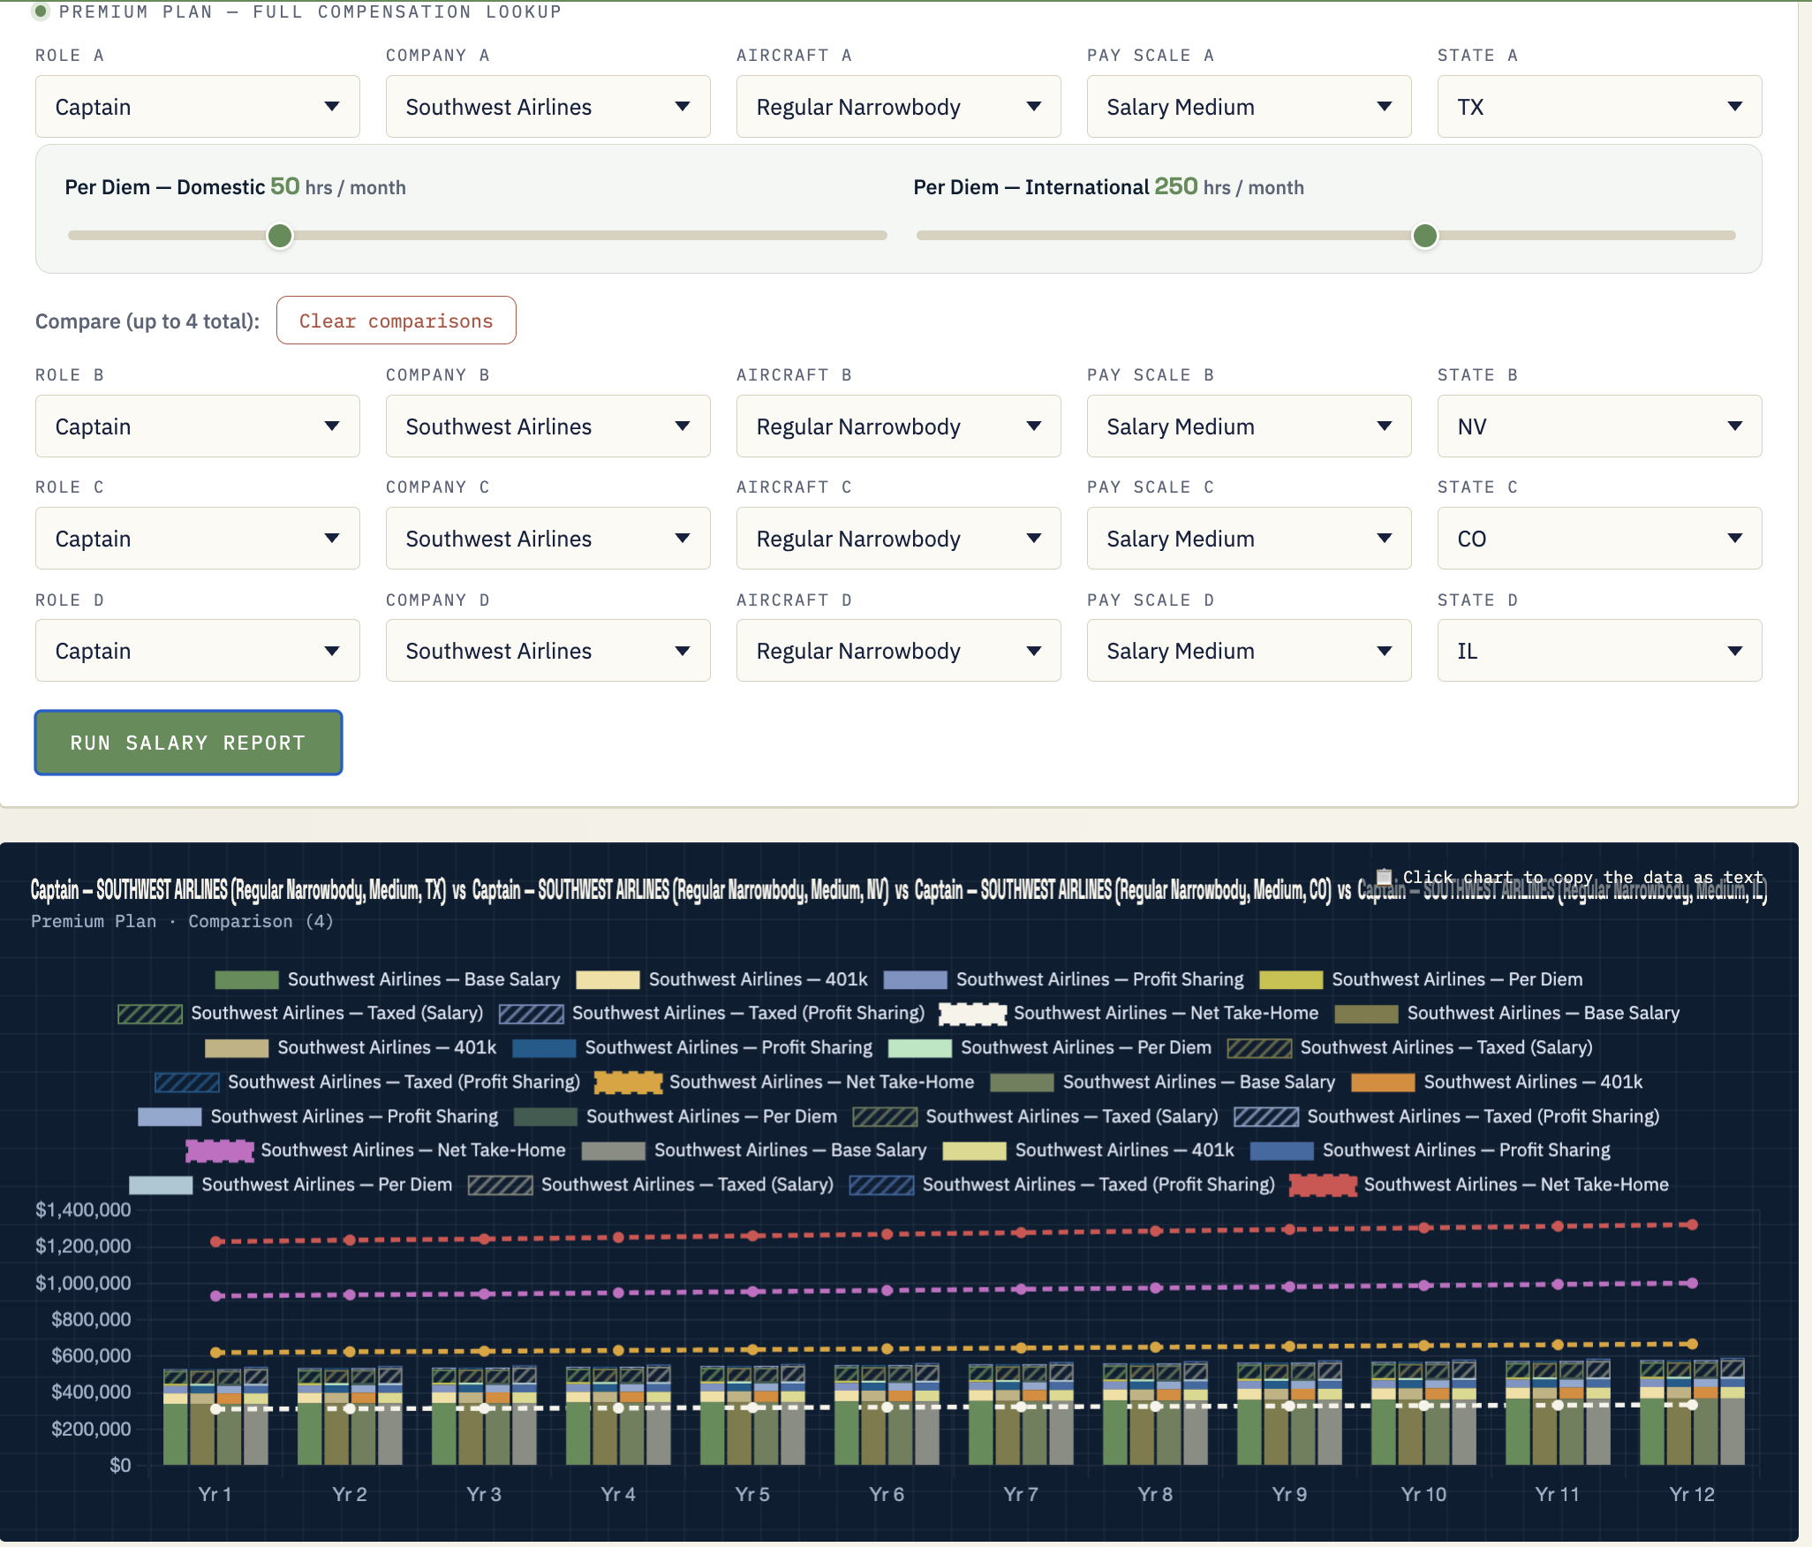Click the 'Yr 12' axis label
The height and width of the screenshot is (1547, 1812).
(x=1692, y=1494)
